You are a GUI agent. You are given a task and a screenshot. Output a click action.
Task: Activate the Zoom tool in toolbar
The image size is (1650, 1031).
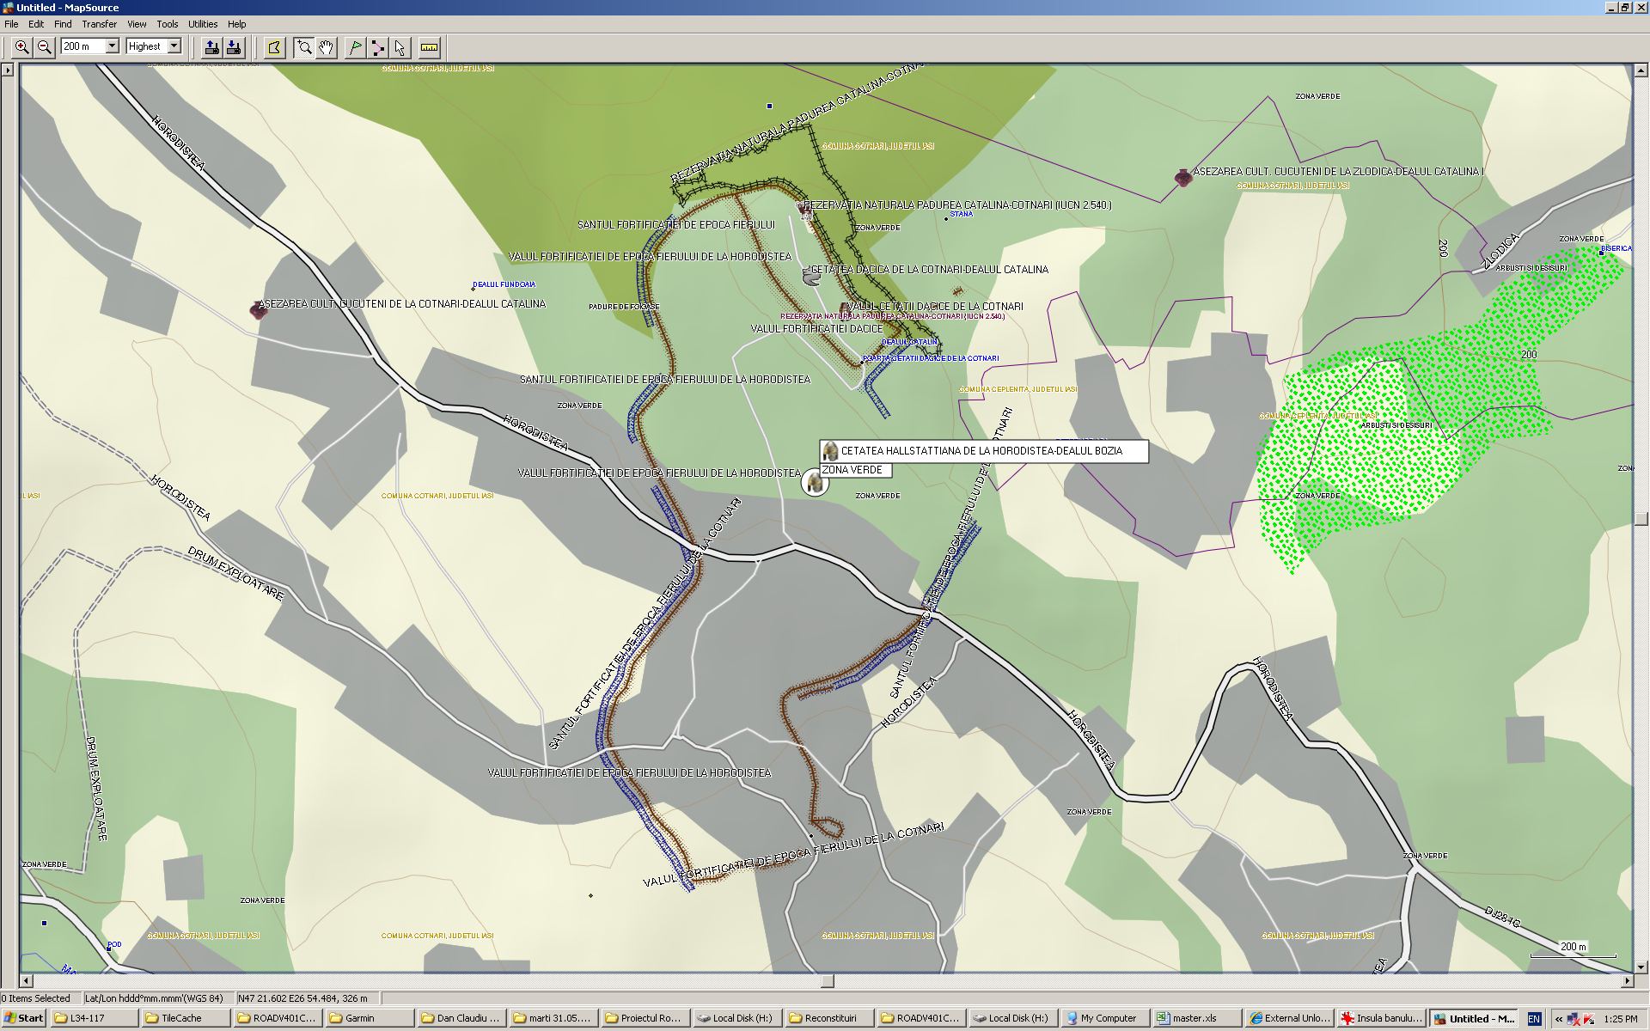tap(304, 47)
